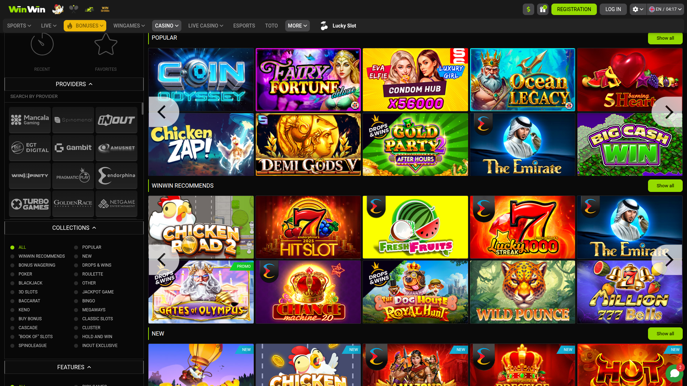Click the Favorites star icon
687x386 pixels.
pyautogui.click(x=106, y=44)
